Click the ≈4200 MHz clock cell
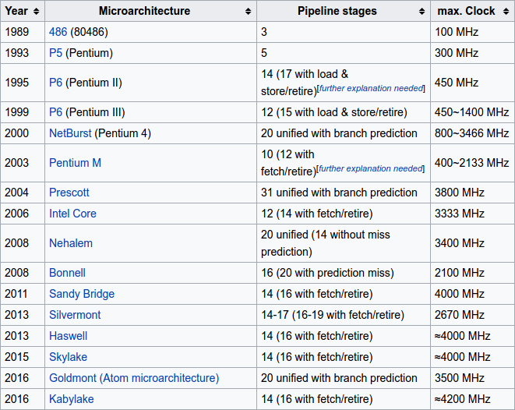This screenshot has height=410, width=515. coord(472,399)
